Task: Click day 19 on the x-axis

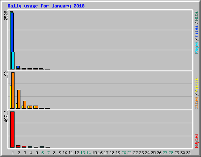Action: (x=118, y=153)
